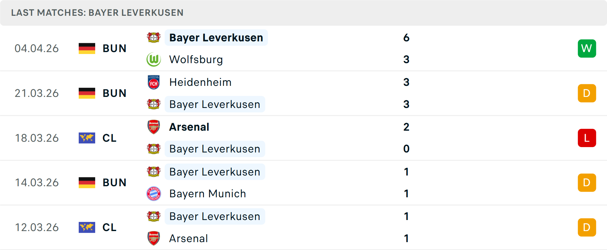
Task: Select the CL competition label
Action: [109, 138]
